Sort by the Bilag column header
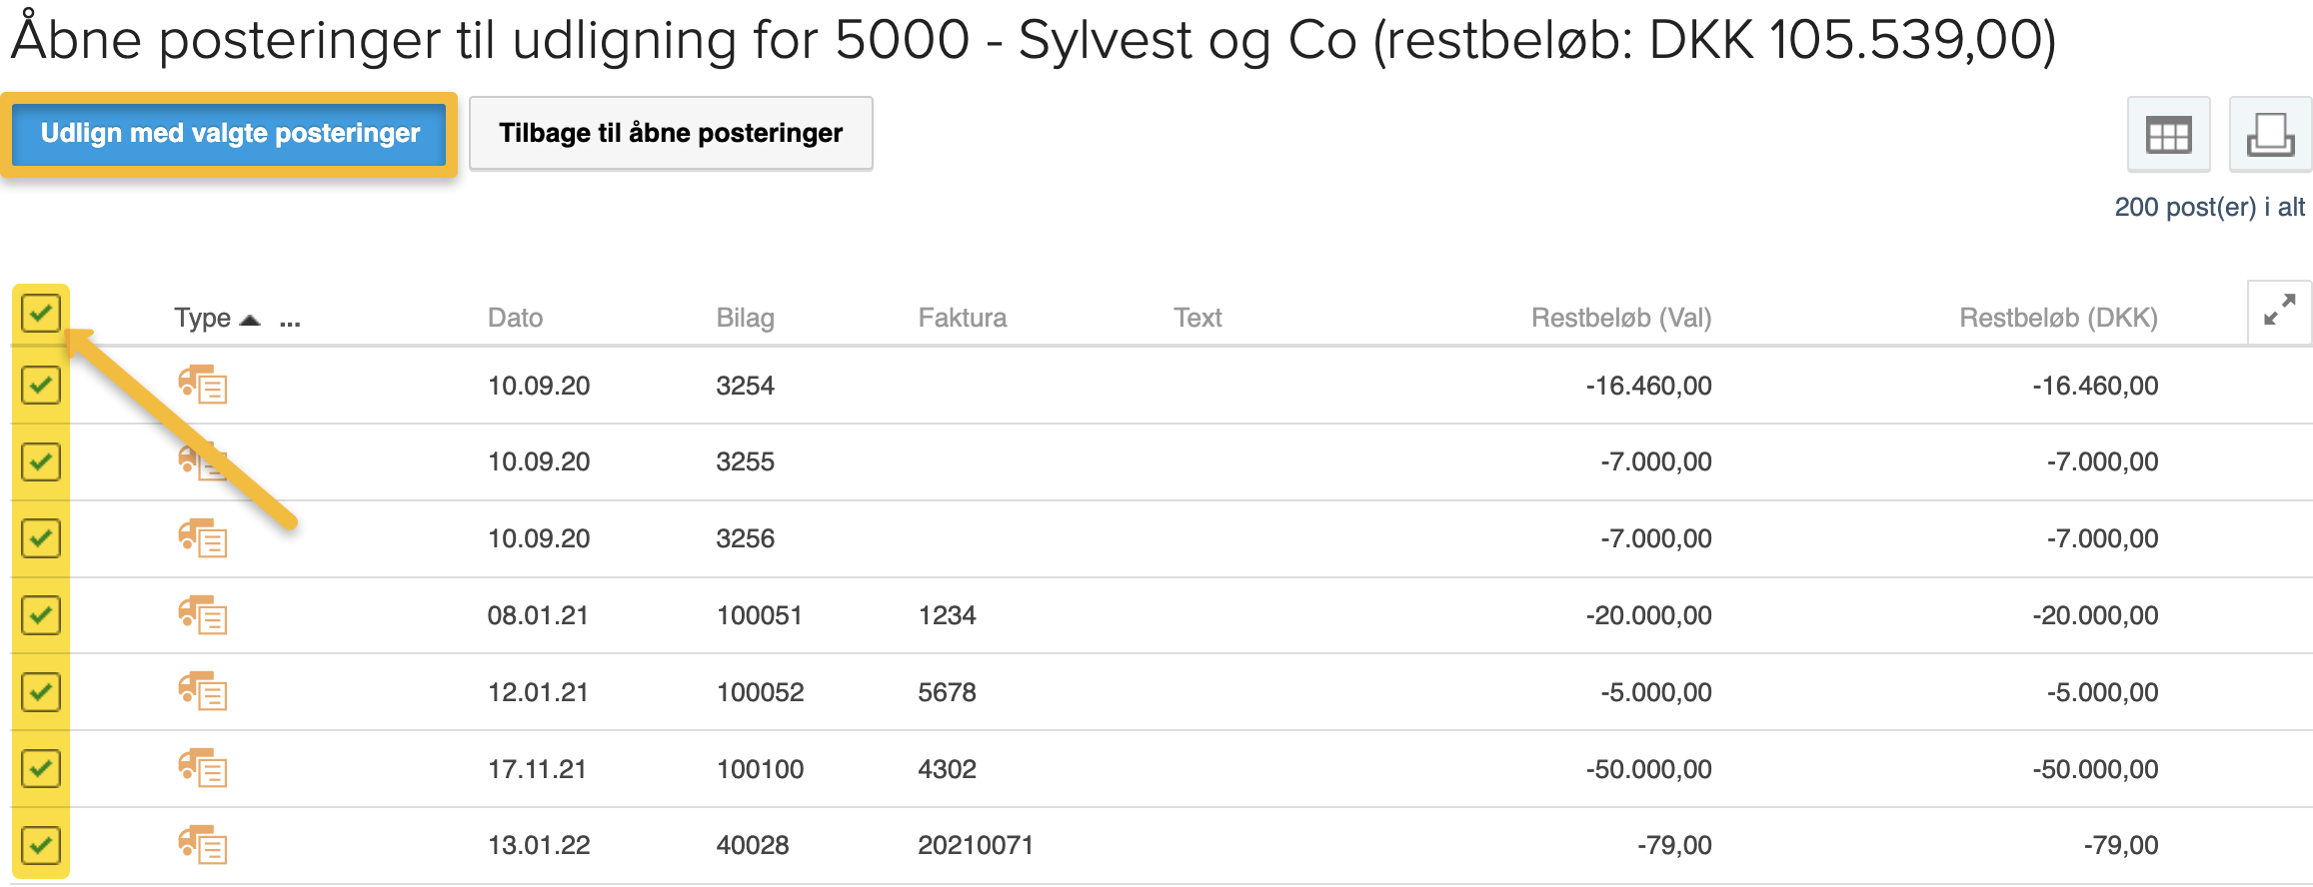This screenshot has width=2313, height=887. click(745, 318)
